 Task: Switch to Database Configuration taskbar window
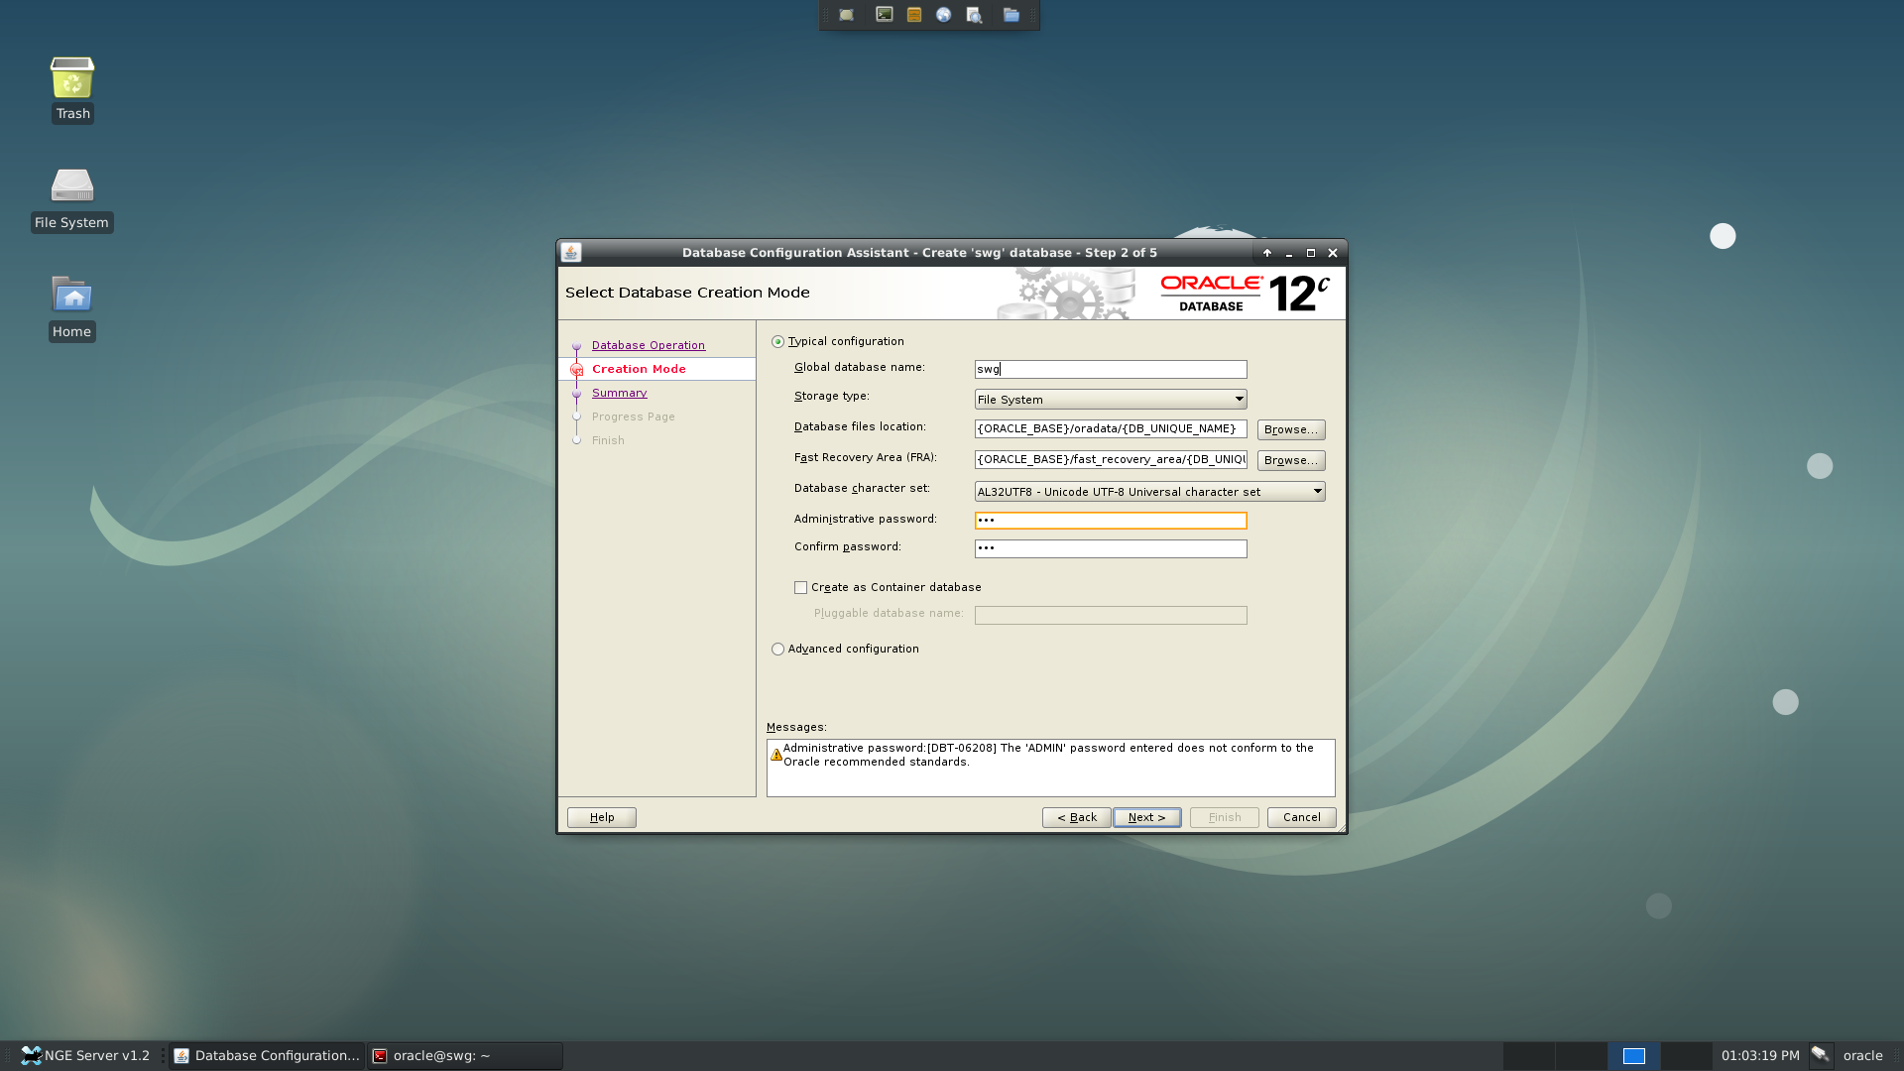tap(267, 1055)
